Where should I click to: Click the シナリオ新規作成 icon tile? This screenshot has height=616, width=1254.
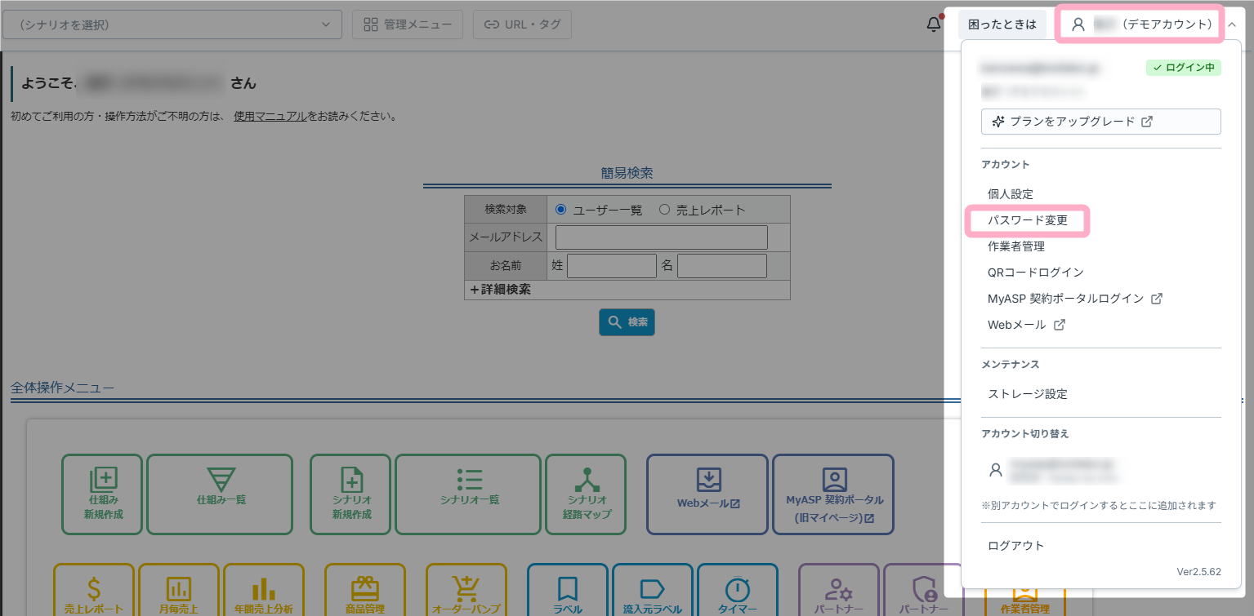(351, 494)
